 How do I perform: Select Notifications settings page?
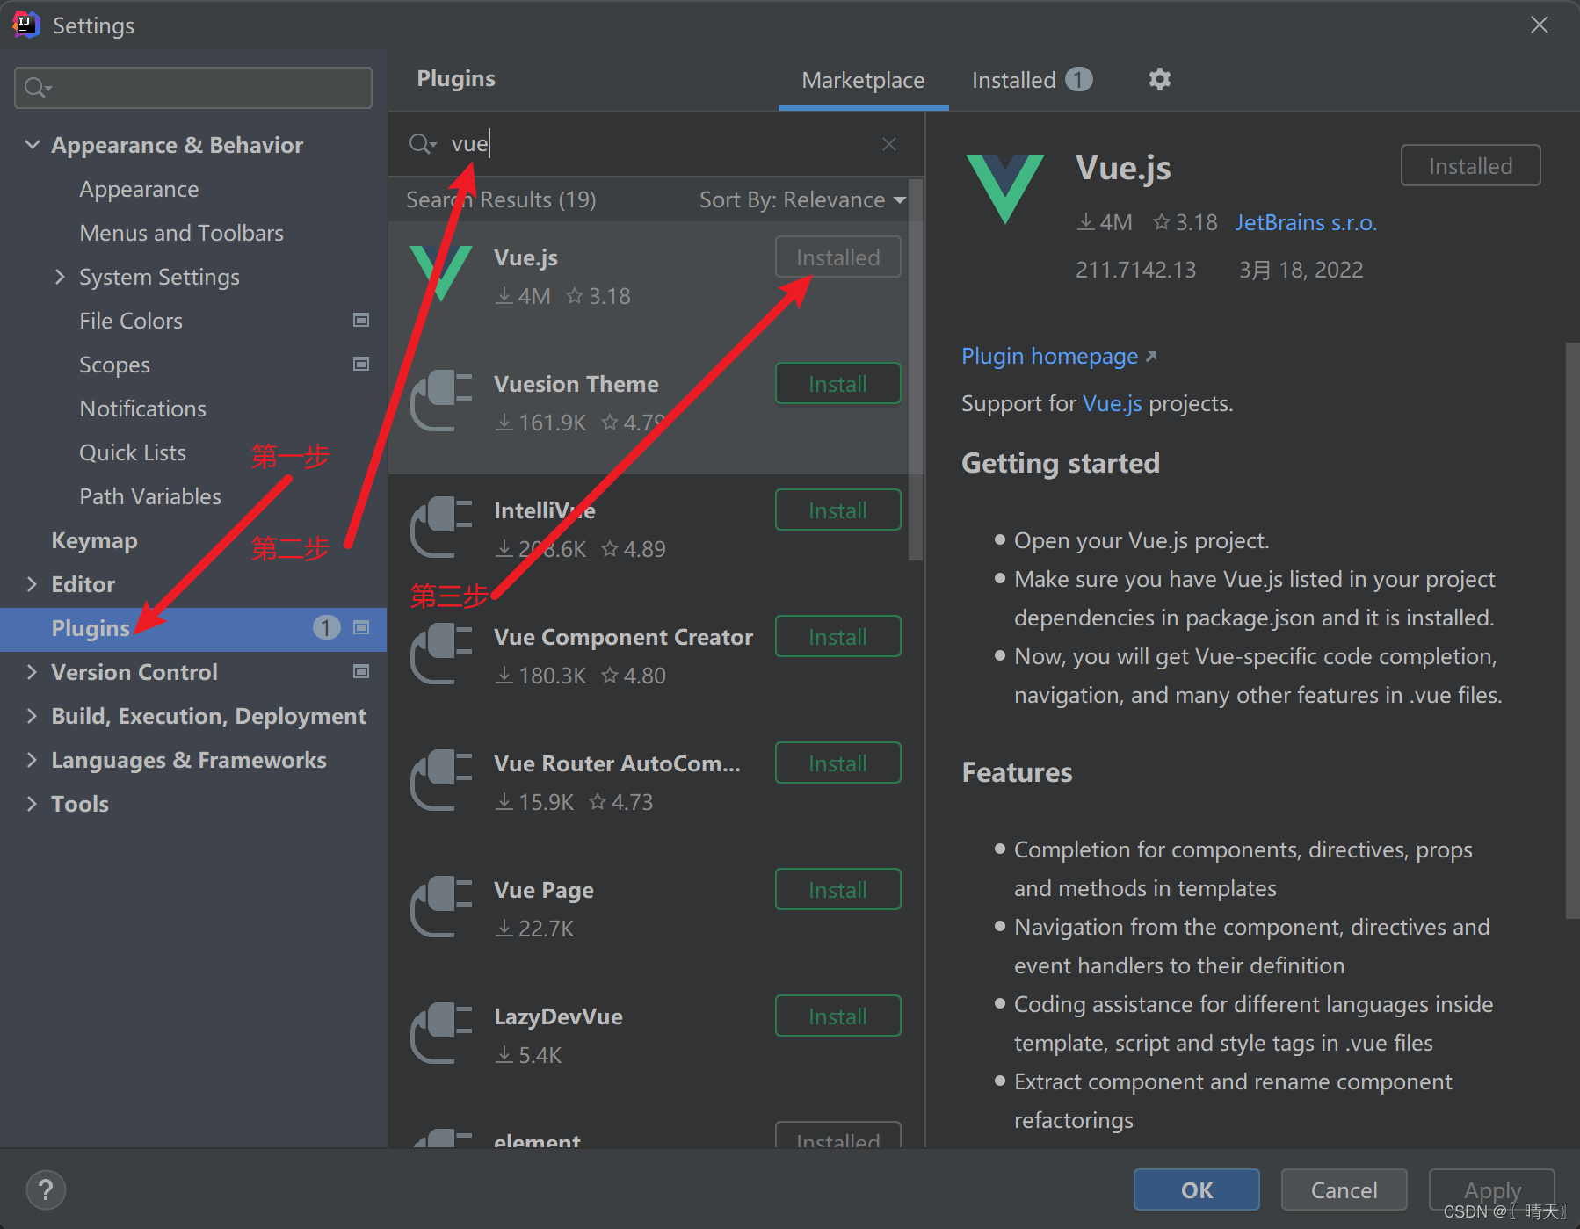tap(142, 408)
